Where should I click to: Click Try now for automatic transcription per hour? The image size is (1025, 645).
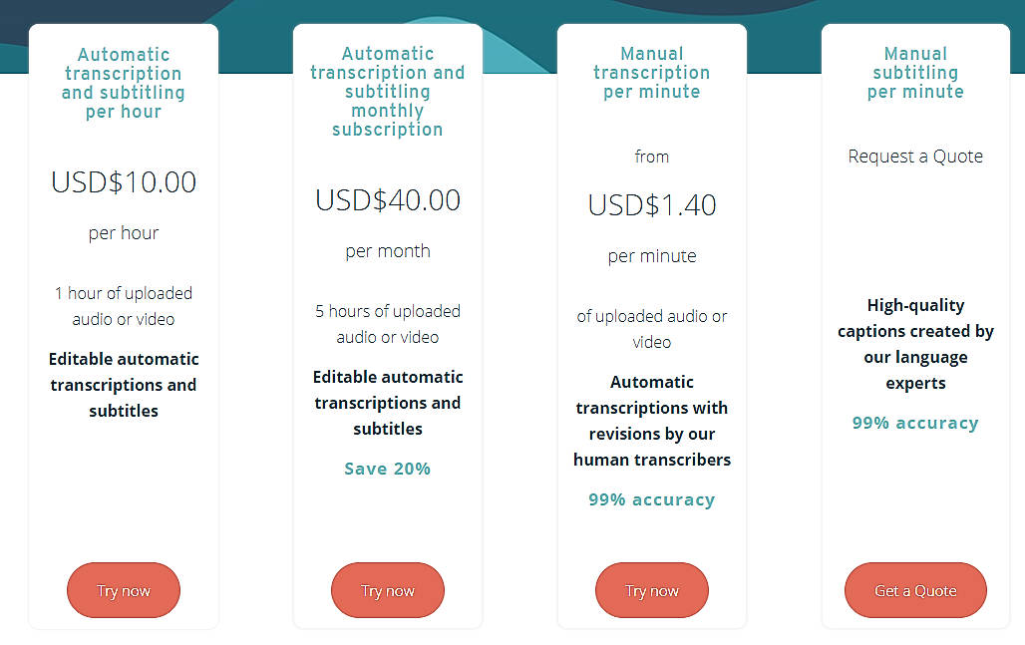click(123, 590)
